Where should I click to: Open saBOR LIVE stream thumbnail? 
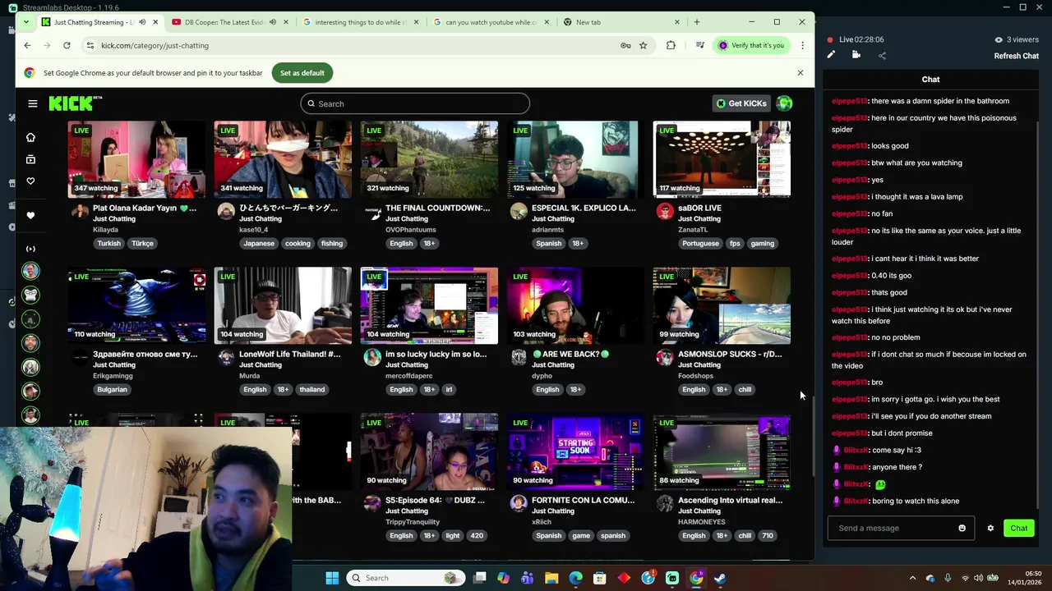point(722,159)
